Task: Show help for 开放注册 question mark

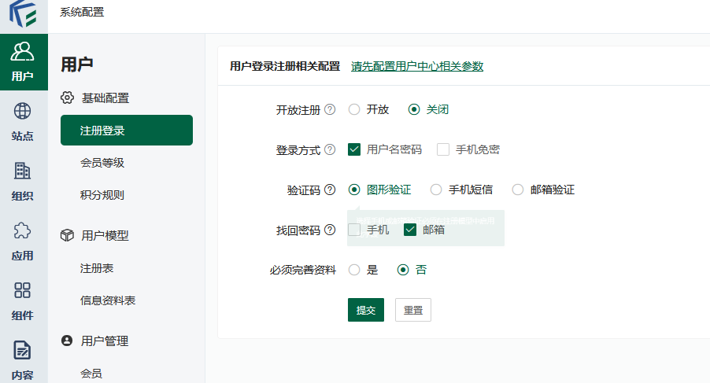Action: [x=330, y=109]
